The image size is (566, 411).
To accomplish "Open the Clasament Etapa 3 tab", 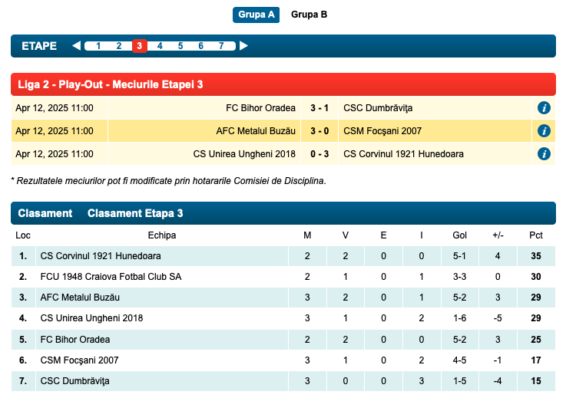I will (x=135, y=213).
